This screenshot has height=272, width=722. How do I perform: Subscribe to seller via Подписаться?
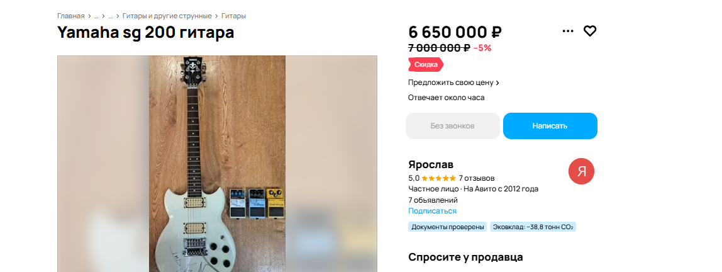(432, 211)
